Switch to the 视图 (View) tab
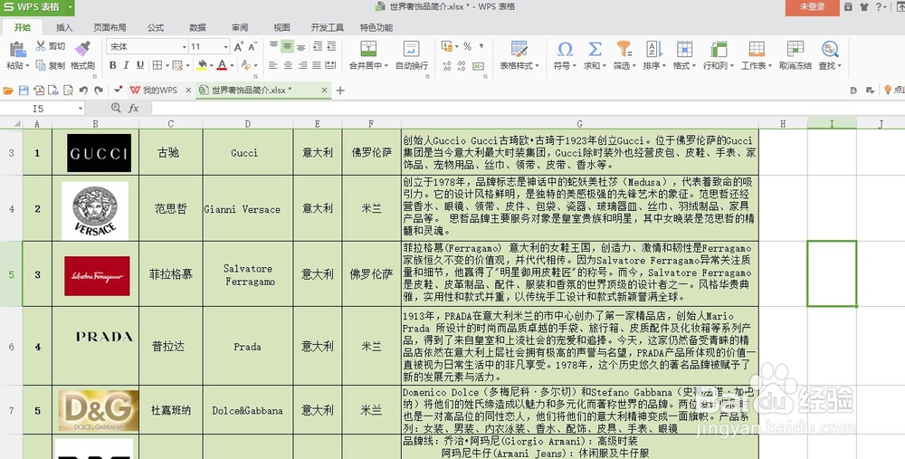 tap(281, 27)
